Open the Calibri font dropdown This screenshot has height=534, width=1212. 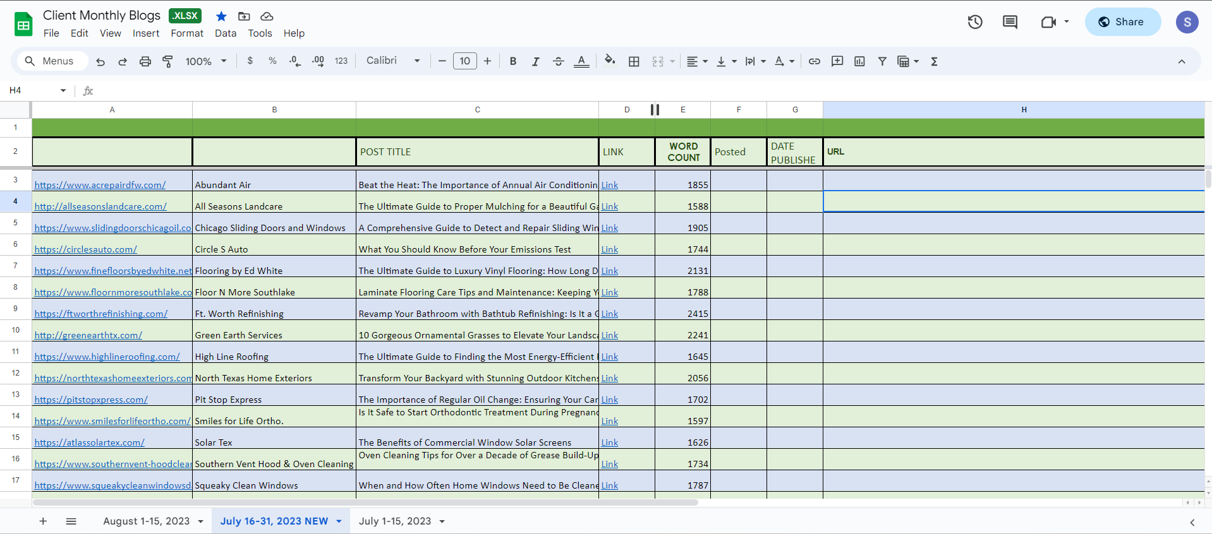[x=393, y=61]
